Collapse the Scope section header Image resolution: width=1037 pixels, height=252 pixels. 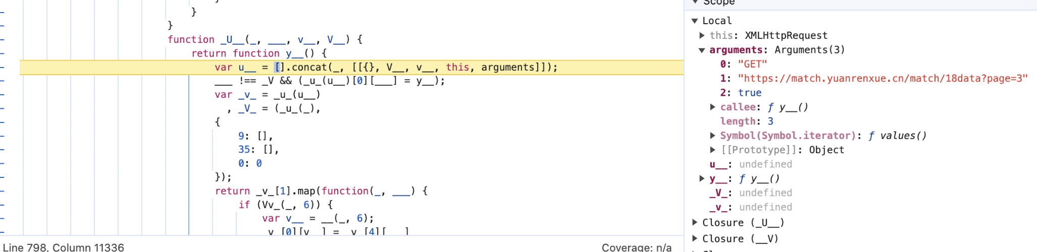pyautogui.click(x=695, y=2)
